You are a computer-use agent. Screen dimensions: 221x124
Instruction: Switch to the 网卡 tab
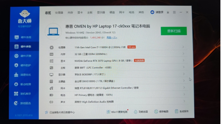[x=122, y=12]
